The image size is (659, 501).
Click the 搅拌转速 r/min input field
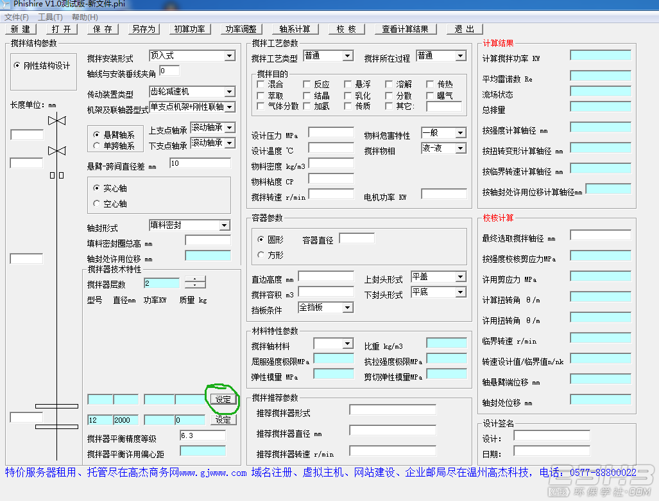point(331,193)
